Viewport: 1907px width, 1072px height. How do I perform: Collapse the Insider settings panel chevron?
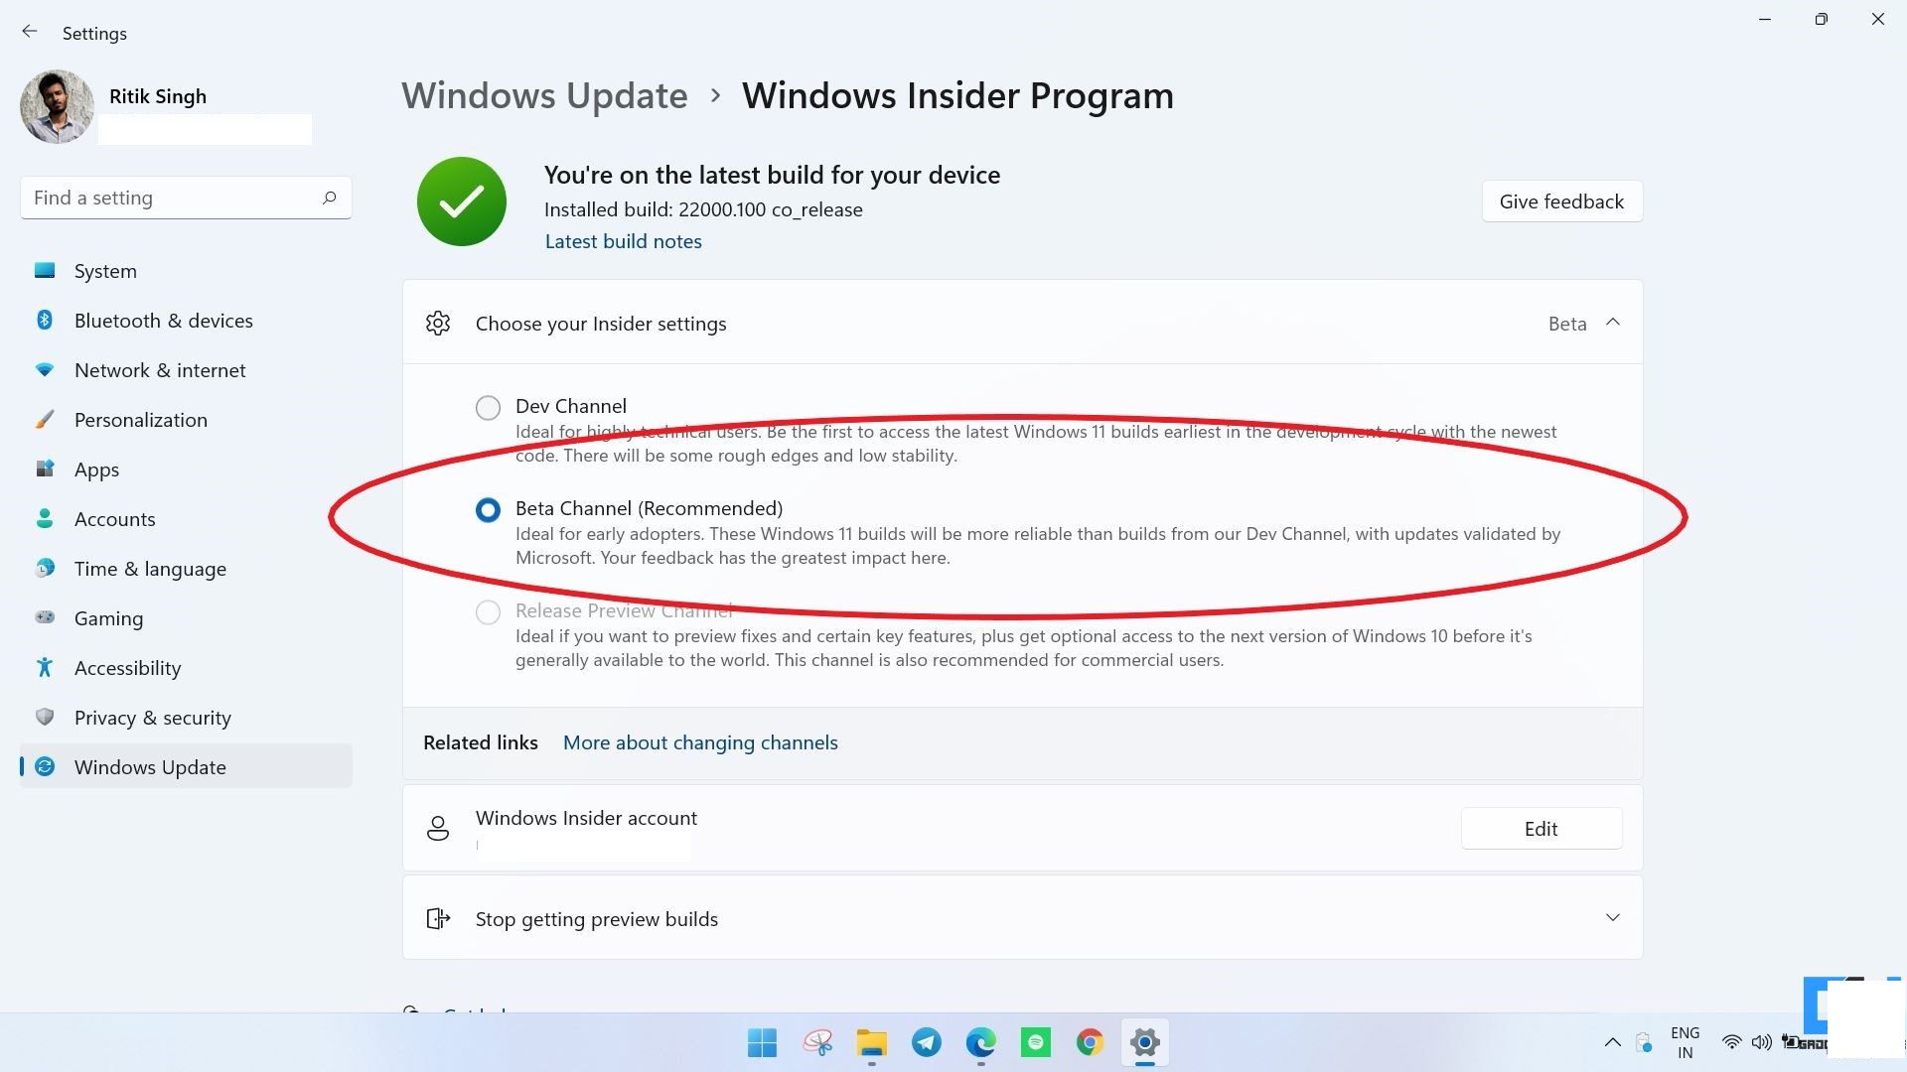tap(1612, 321)
